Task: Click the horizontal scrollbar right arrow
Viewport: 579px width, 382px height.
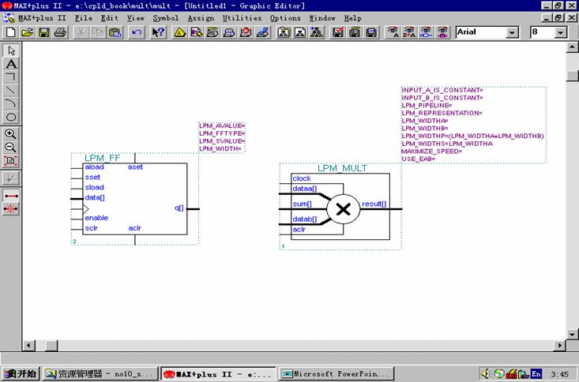Action: pos(560,346)
